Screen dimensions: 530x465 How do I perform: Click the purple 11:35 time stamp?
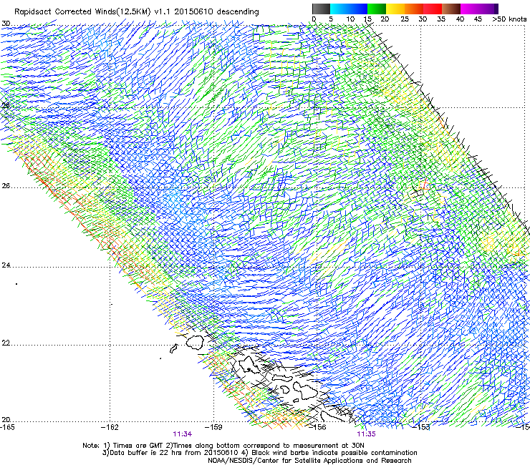[x=367, y=434]
